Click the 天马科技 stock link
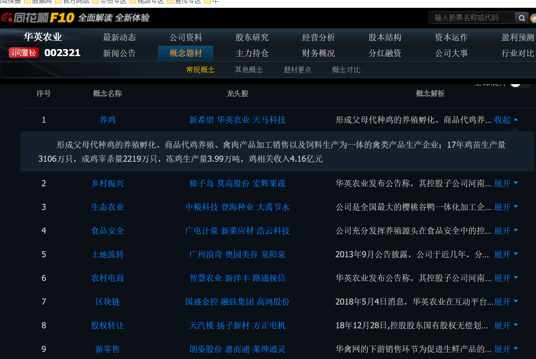The image size is (536, 359). point(269,120)
